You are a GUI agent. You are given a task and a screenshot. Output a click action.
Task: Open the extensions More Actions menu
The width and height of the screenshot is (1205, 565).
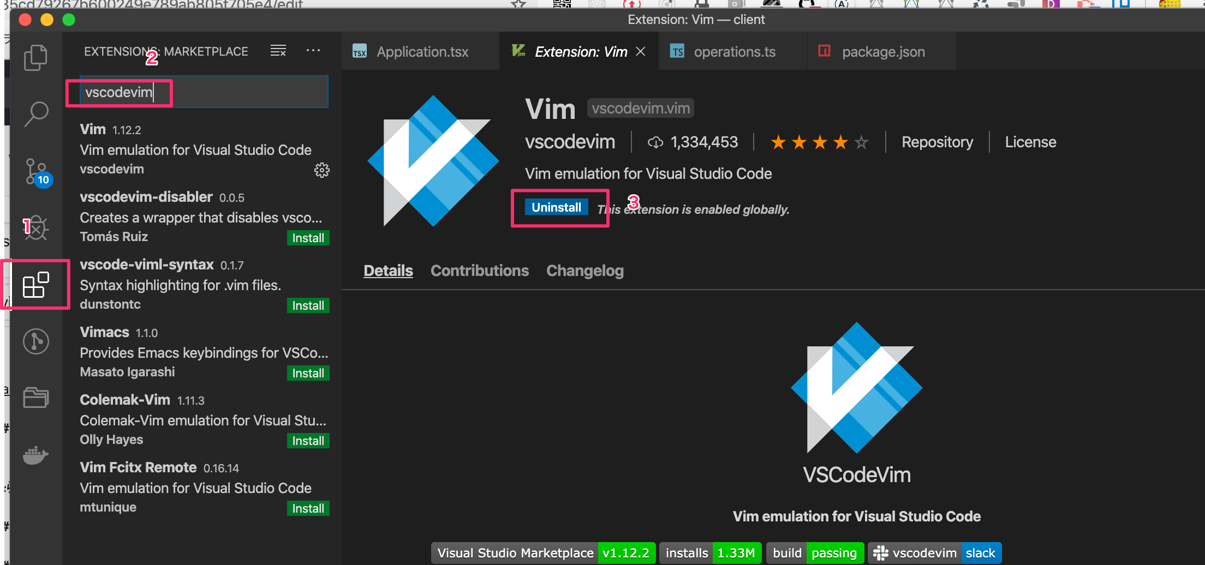pos(313,51)
